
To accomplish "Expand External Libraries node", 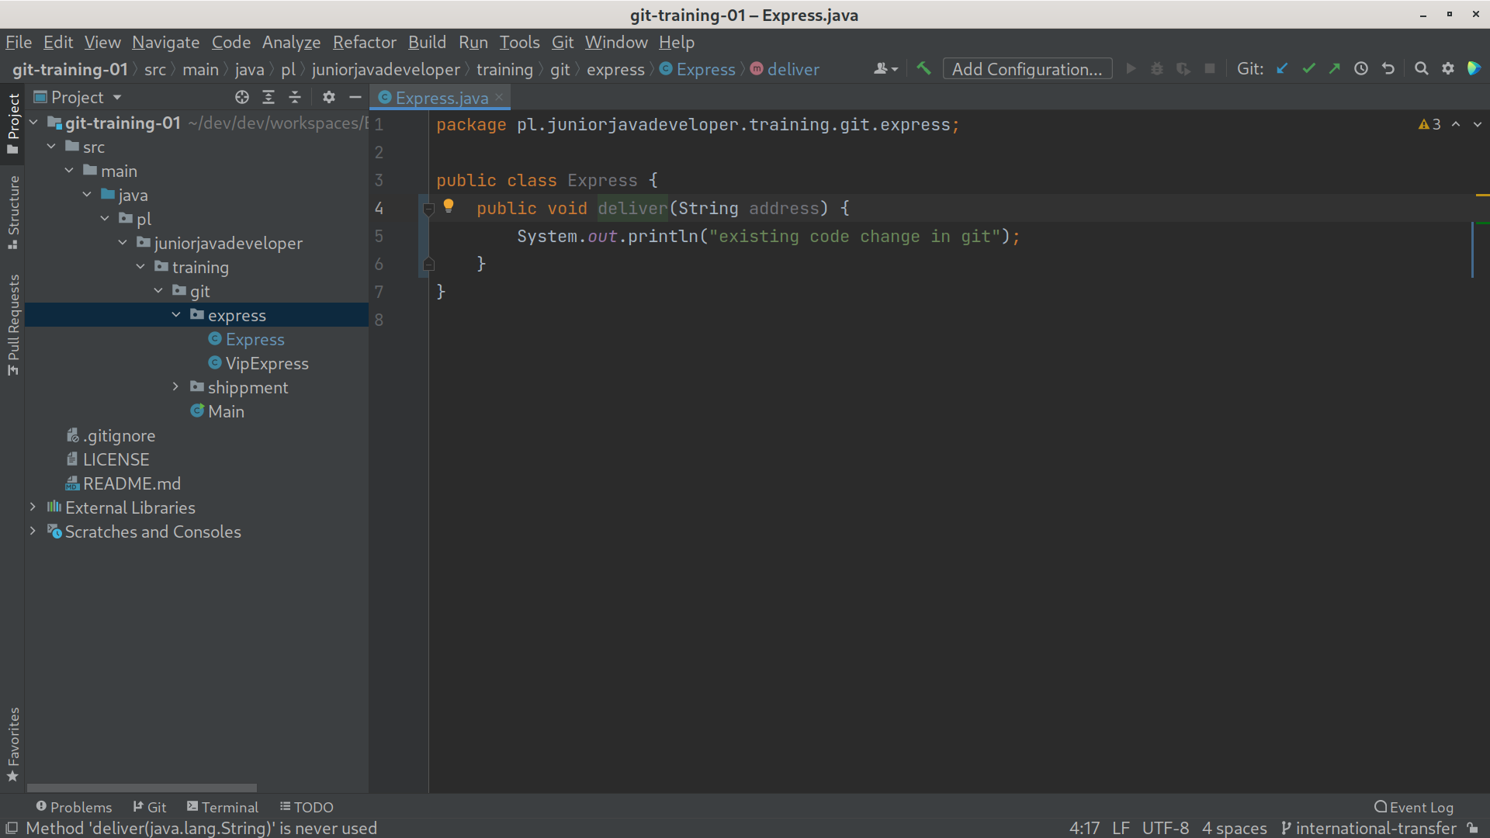I will click(x=33, y=507).
